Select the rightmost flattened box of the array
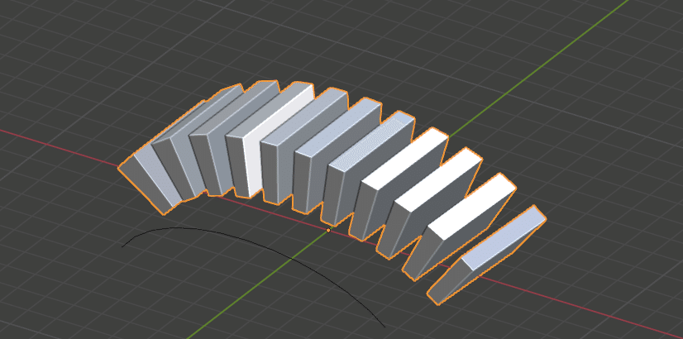This screenshot has height=339, width=683. pyautogui.click(x=486, y=255)
